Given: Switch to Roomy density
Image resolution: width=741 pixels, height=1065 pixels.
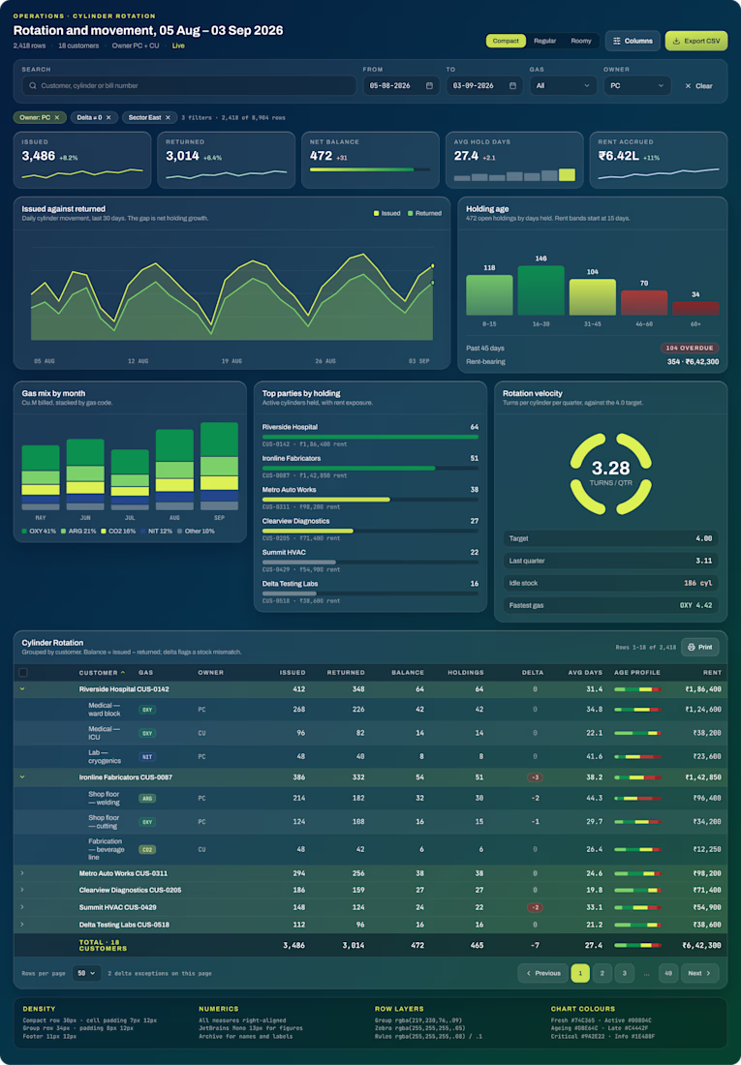Looking at the screenshot, I should (581, 41).
